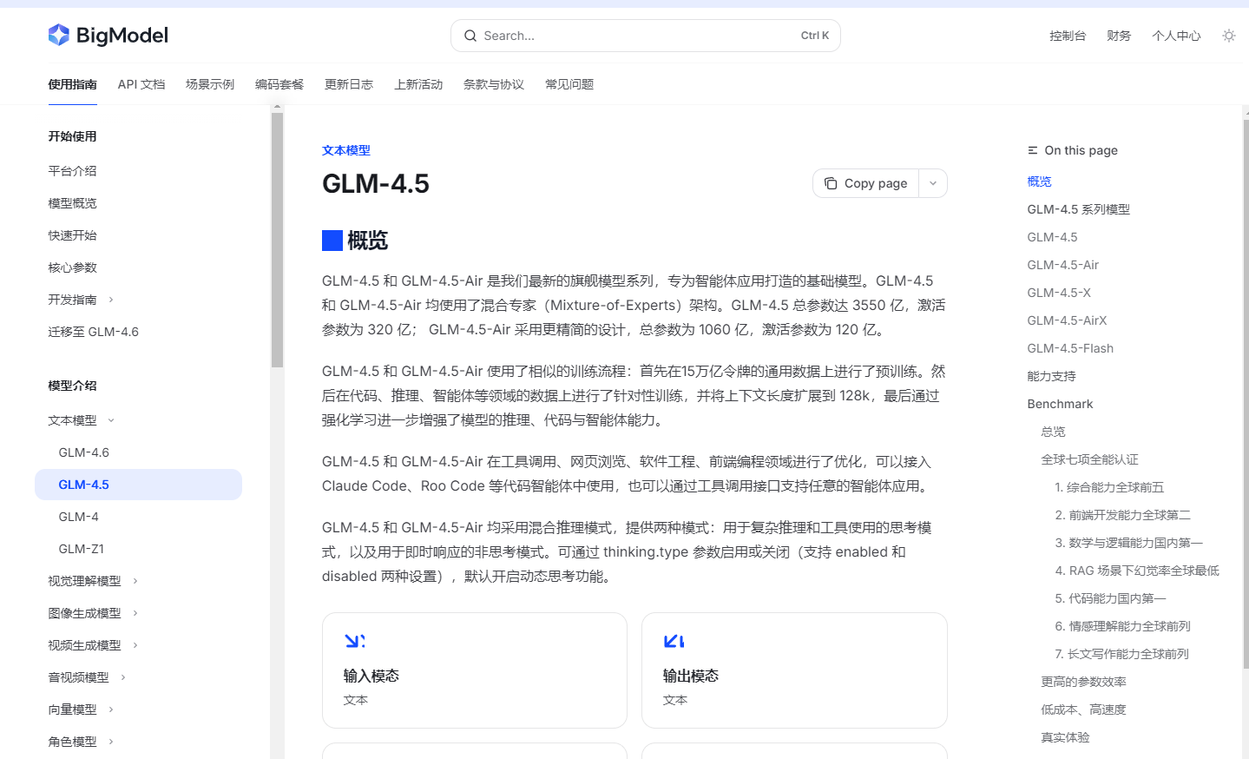Jump to Benchmark in outline
Image resolution: width=1249 pixels, height=759 pixels.
coord(1060,404)
